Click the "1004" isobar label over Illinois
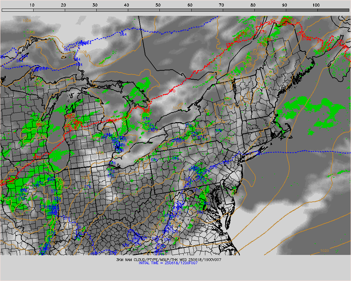 click(x=19, y=214)
